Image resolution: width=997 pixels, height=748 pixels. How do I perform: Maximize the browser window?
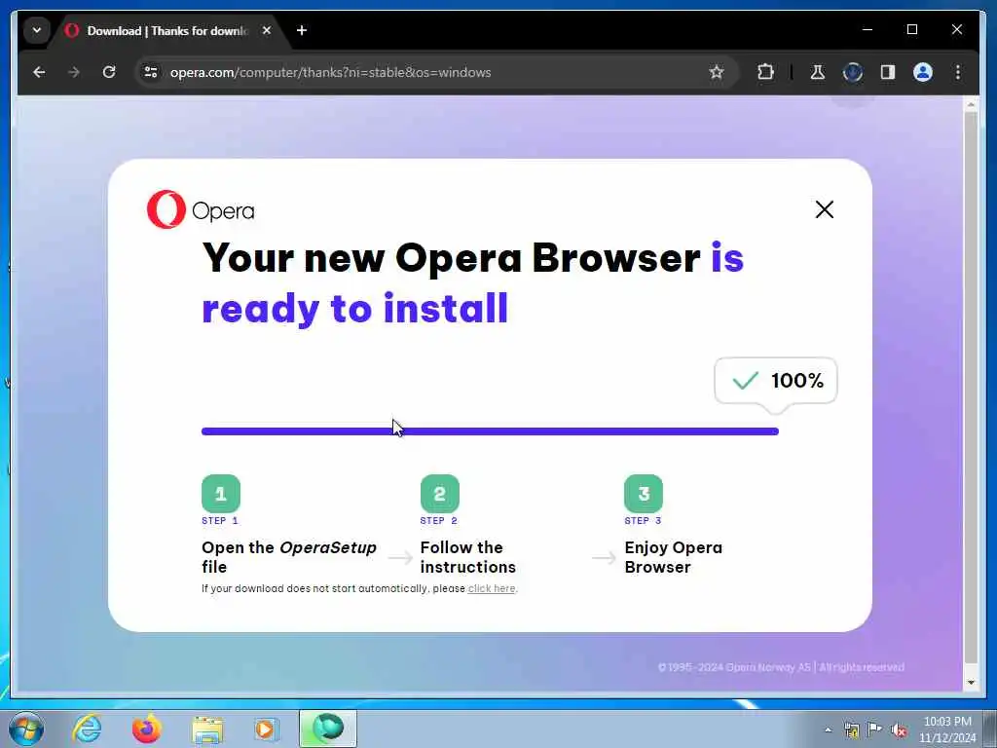pyautogui.click(x=911, y=30)
